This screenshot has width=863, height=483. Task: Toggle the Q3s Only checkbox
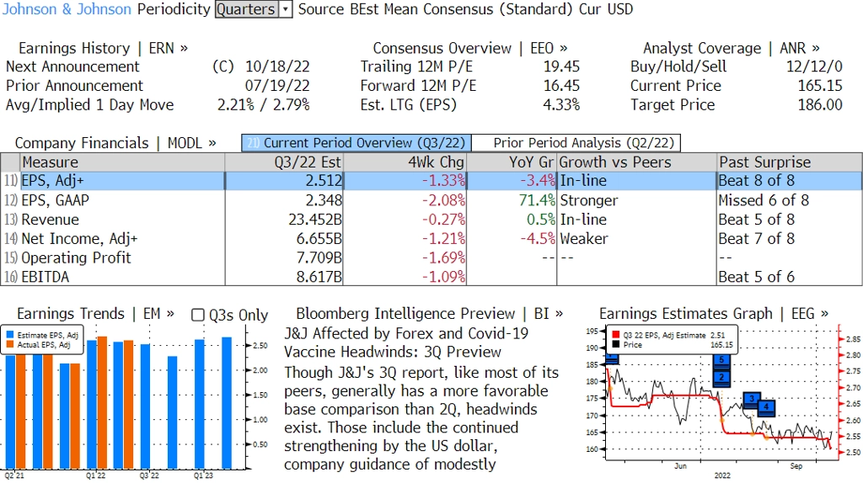197,315
